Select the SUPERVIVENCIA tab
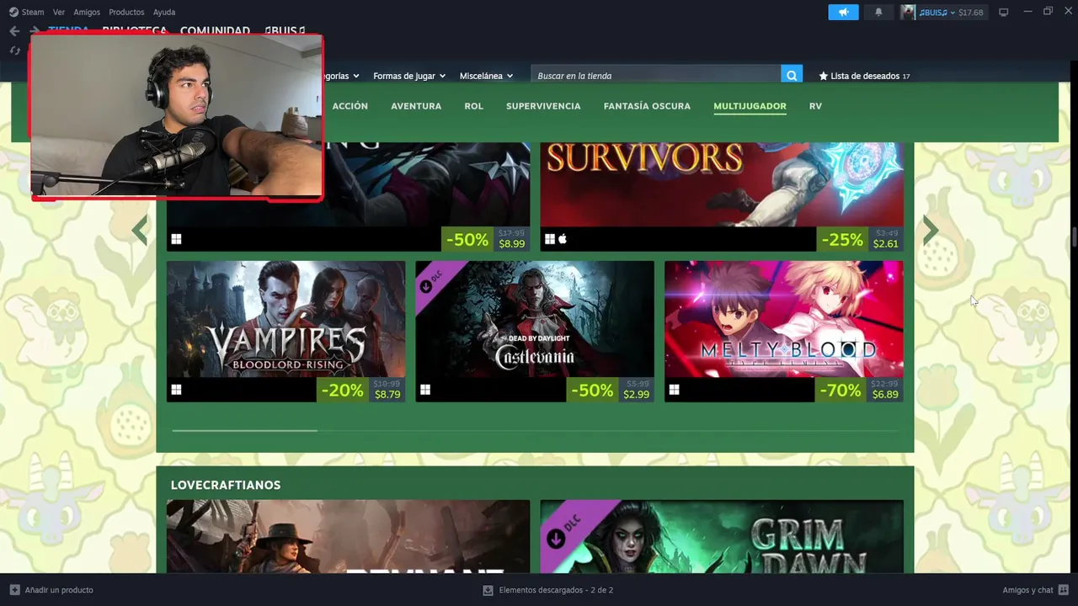1078x606 pixels. (543, 106)
